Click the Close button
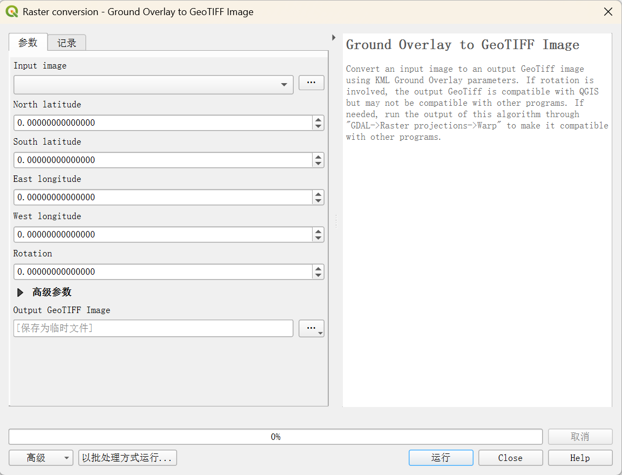The width and height of the screenshot is (622, 475). click(510, 458)
